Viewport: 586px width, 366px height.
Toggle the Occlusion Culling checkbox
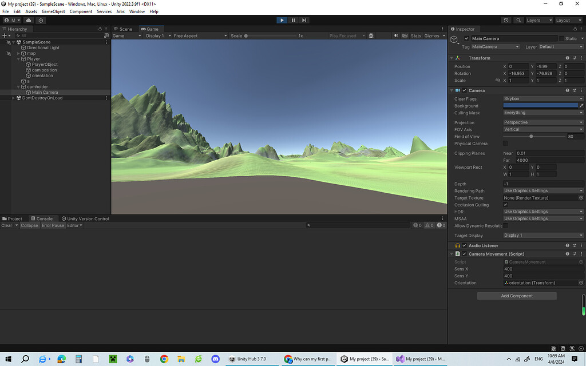pyautogui.click(x=505, y=205)
